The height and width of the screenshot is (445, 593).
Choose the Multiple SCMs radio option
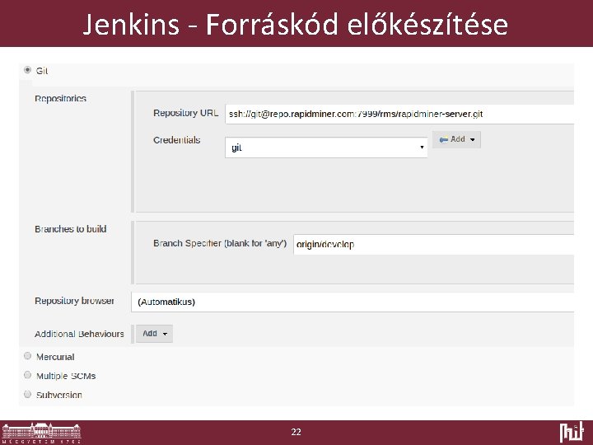coord(28,375)
